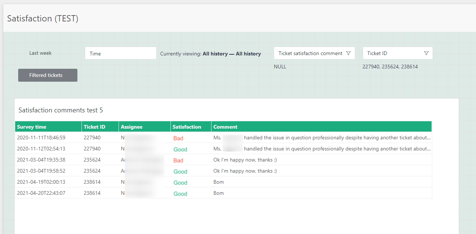Select survey time 2020-11-12T02:54:13 cell
This screenshot has height=234, width=476.
(x=41, y=149)
